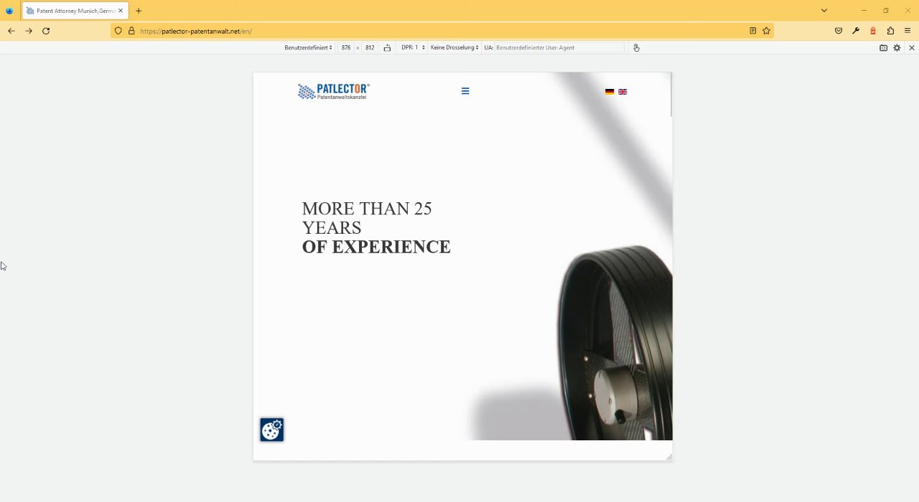Toggle touch simulation hand icon

click(636, 47)
